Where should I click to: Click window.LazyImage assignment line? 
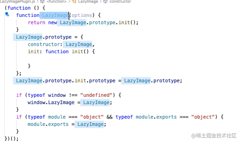pos(70,102)
